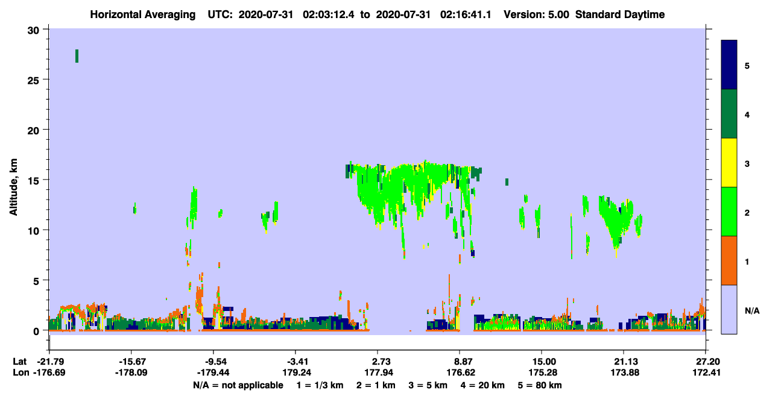This screenshot has width=784, height=402.
Task: Click the lavender N/A colorbar segment
Action: pos(729,309)
